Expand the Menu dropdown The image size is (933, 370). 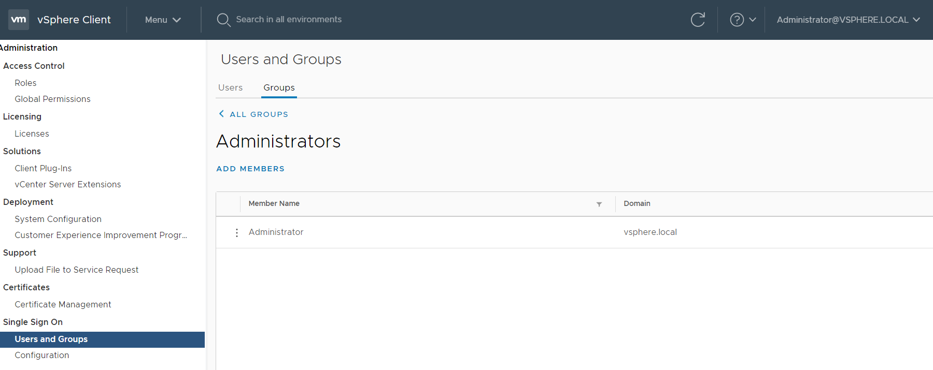(163, 20)
